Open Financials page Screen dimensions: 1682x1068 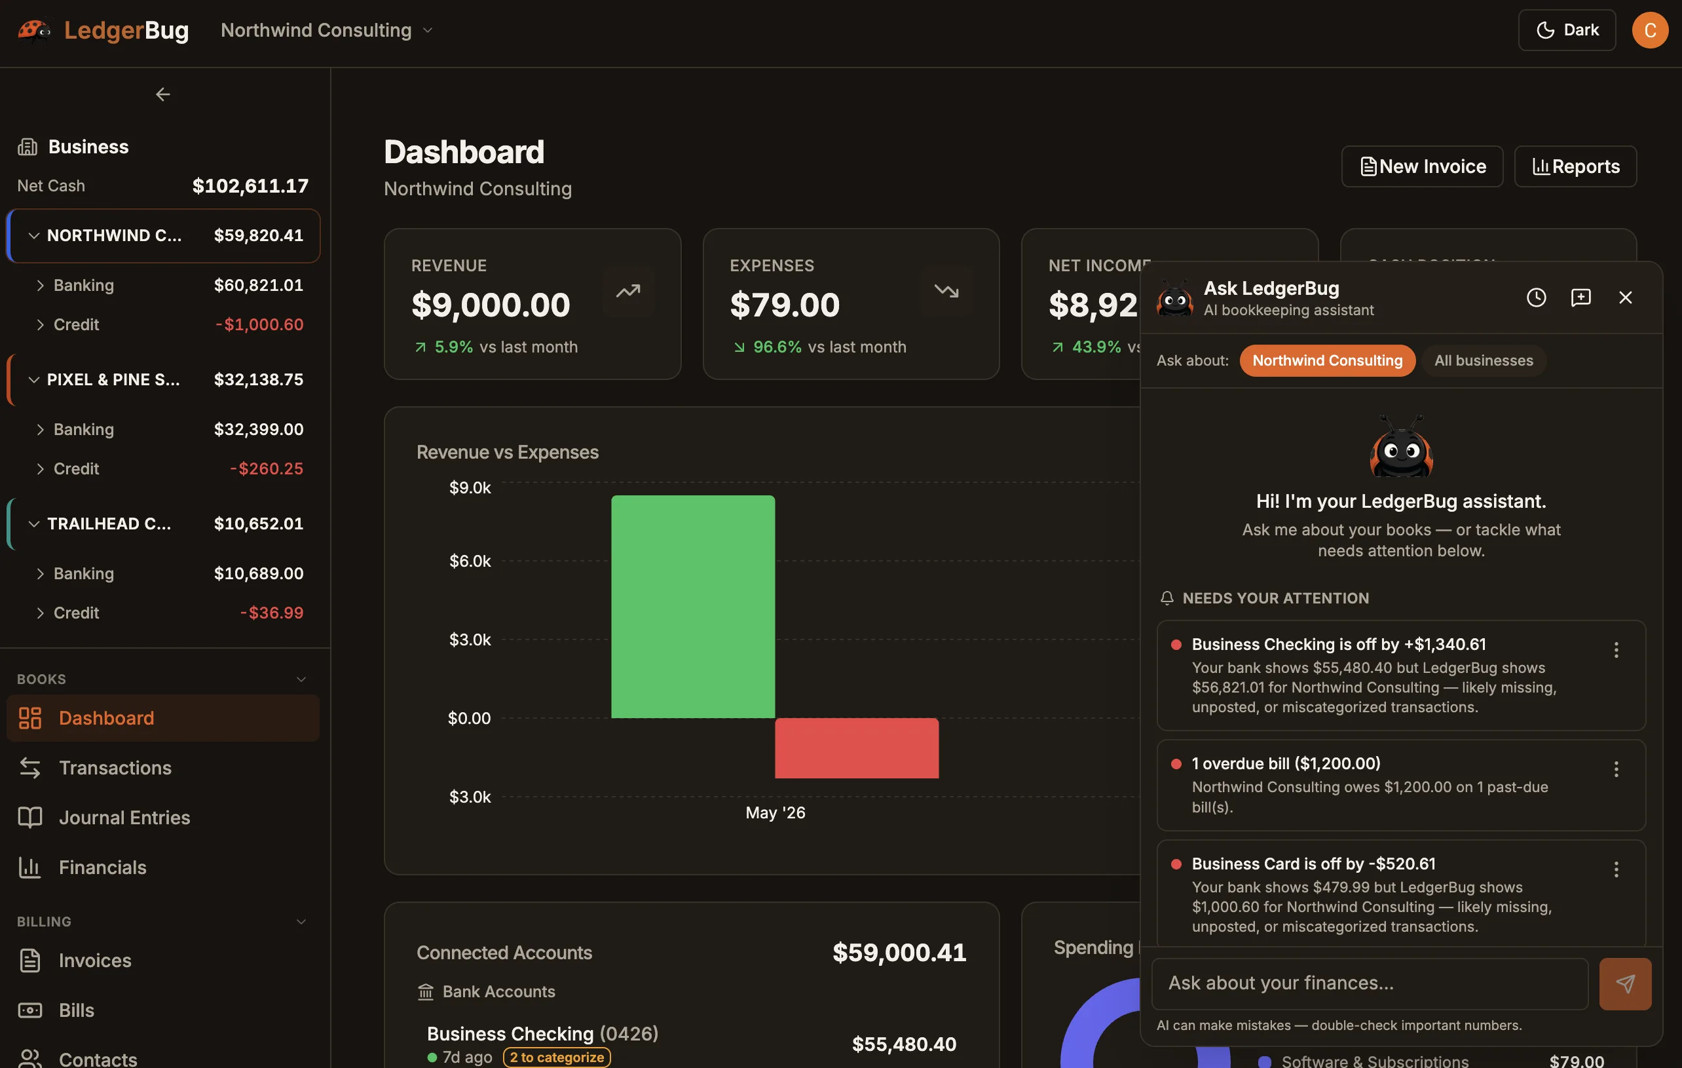[x=162, y=868]
